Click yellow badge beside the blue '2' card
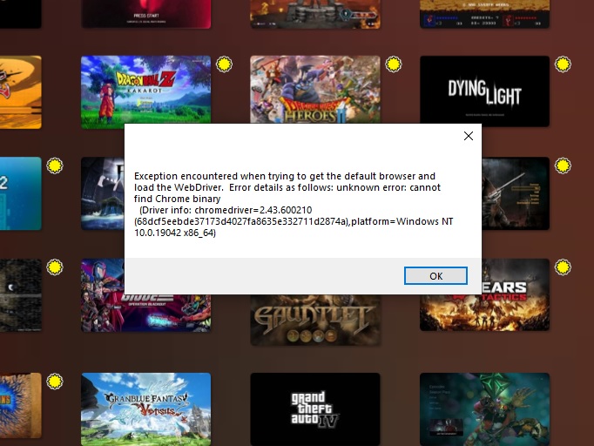 [55, 166]
